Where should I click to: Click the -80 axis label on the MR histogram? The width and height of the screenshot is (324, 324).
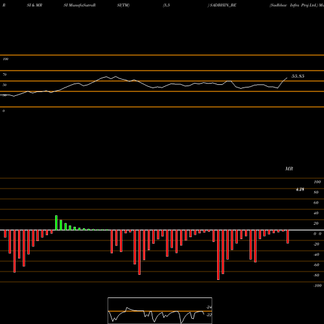[x=316, y=275]
